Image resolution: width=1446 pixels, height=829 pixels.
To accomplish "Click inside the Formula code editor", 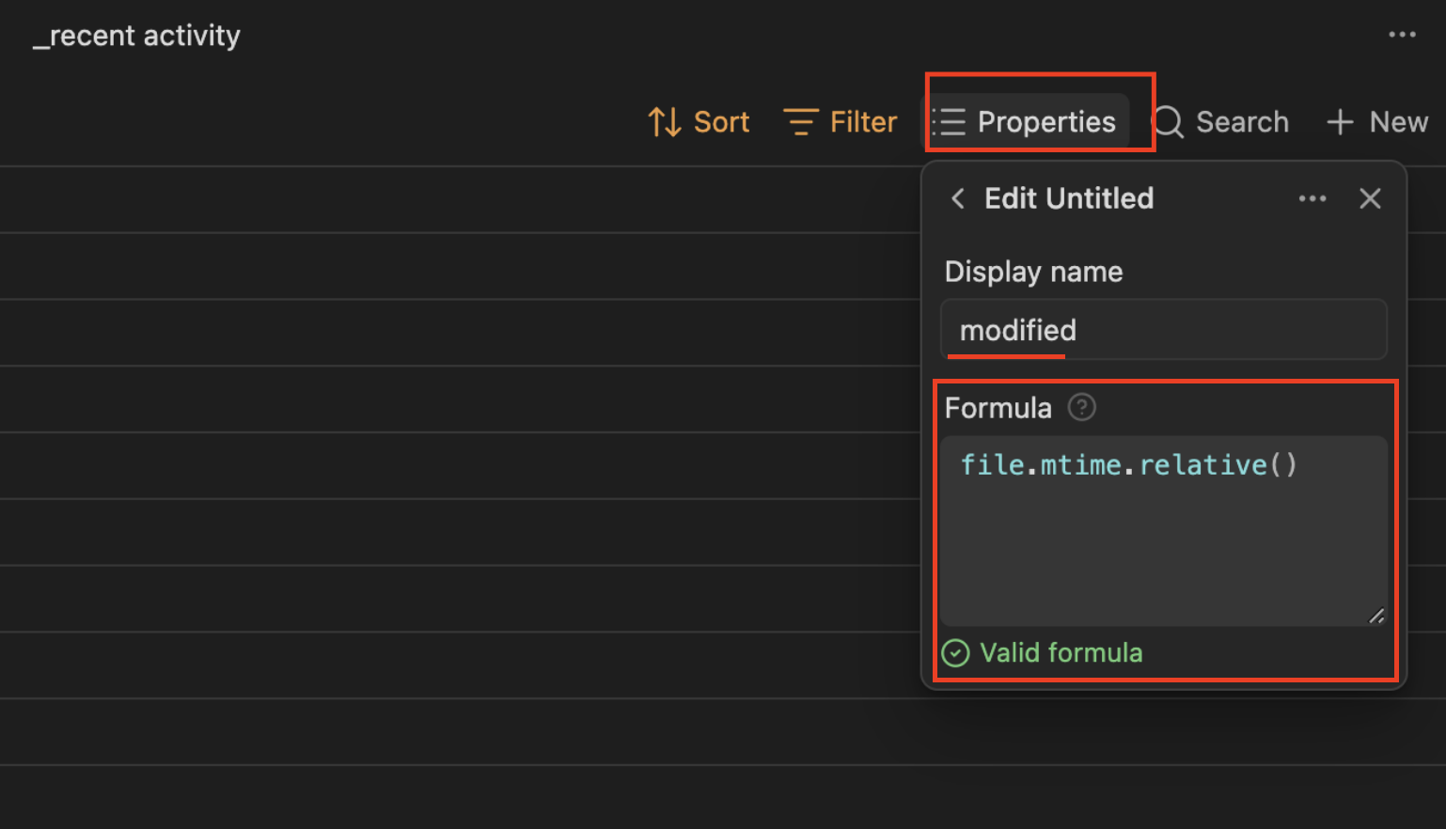I will [1164, 531].
